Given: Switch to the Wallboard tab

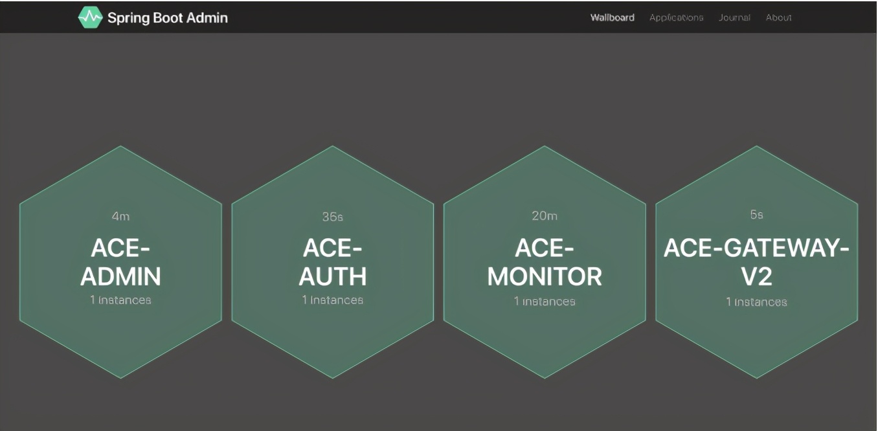Looking at the screenshot, I should pos(612,17).
